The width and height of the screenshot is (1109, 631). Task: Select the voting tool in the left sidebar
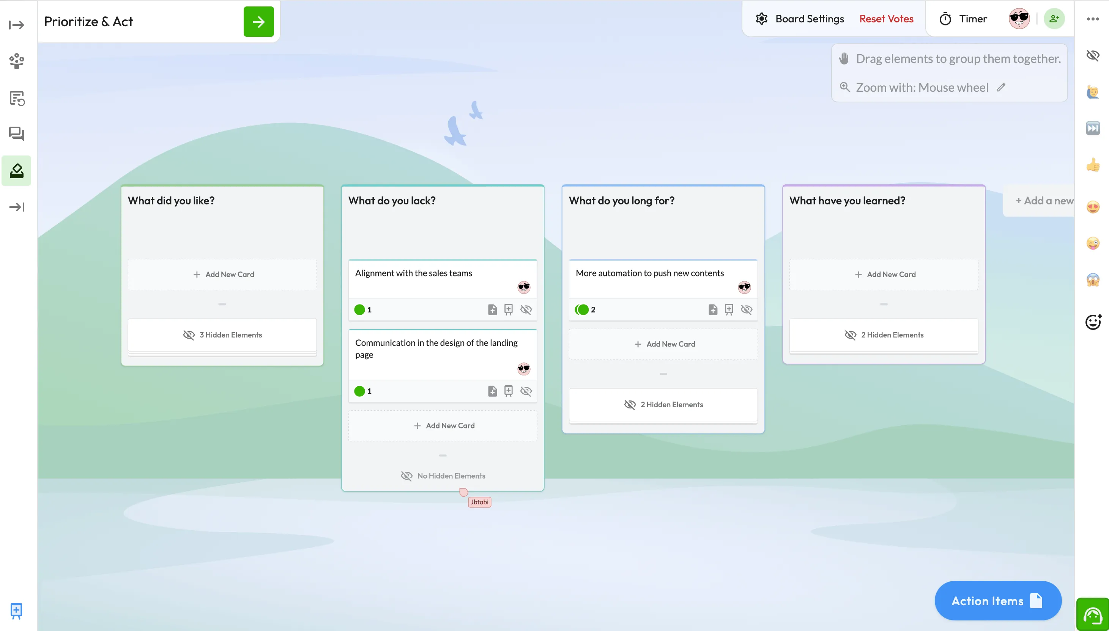point(16,170)
